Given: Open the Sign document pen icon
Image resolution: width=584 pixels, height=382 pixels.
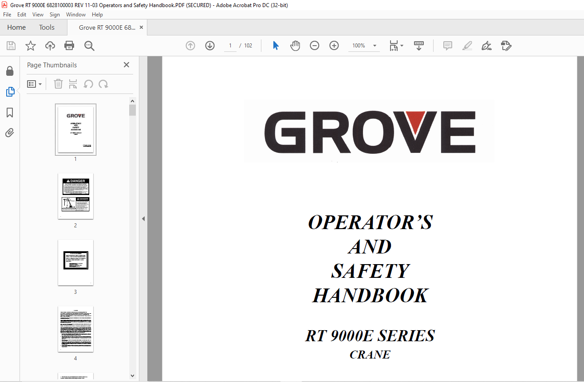Looking at the screenshot, I should 486,46.
